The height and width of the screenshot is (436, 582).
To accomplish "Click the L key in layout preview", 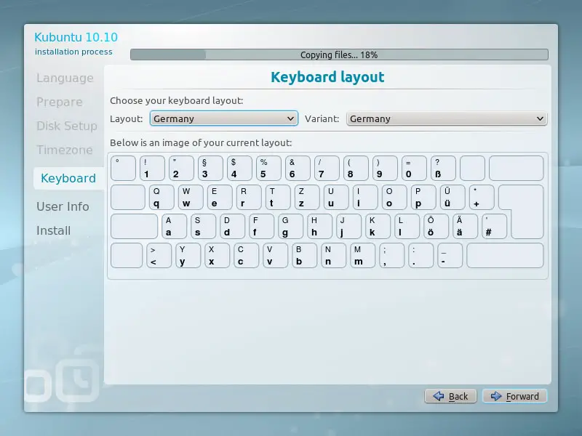I will pyautogui.click(x=407, y=226).
